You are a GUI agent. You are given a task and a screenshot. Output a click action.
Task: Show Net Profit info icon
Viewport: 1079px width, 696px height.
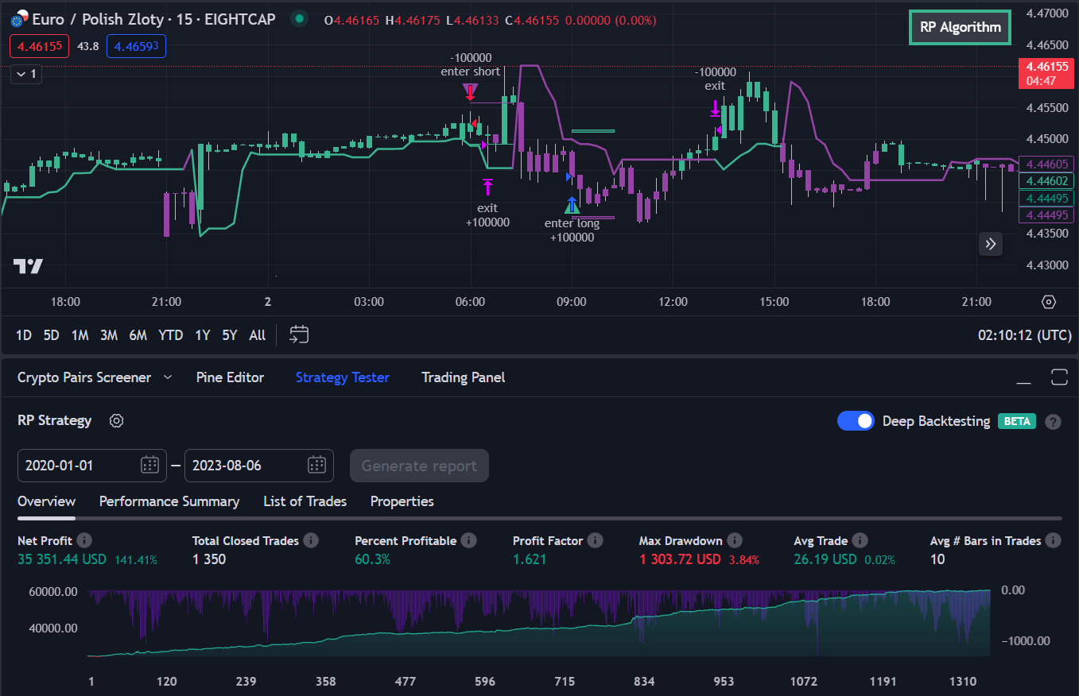point(84,540)
